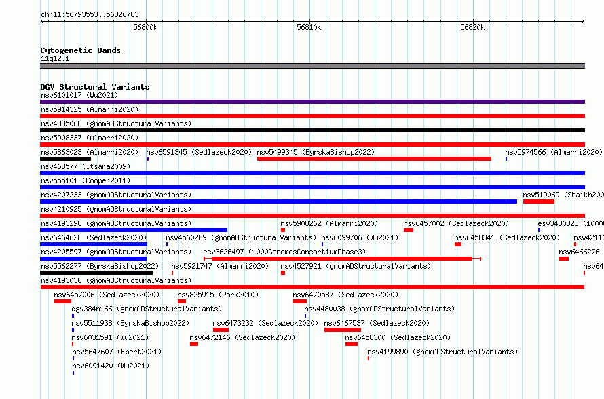This screenshot has width=604, height=399.
Task: Click the red nsv5499345 (ByrskaBishop2022) bar
Action: (x=374, y=159)
